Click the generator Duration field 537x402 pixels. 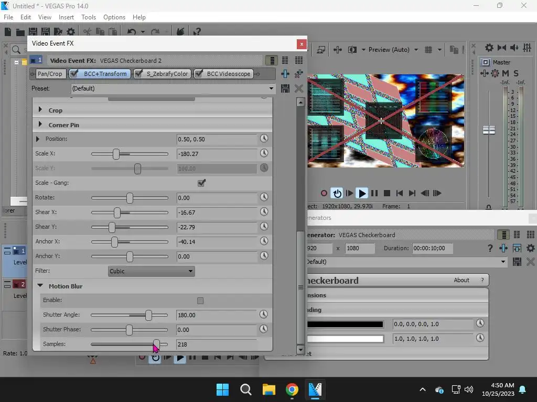(x=432, y=248)
